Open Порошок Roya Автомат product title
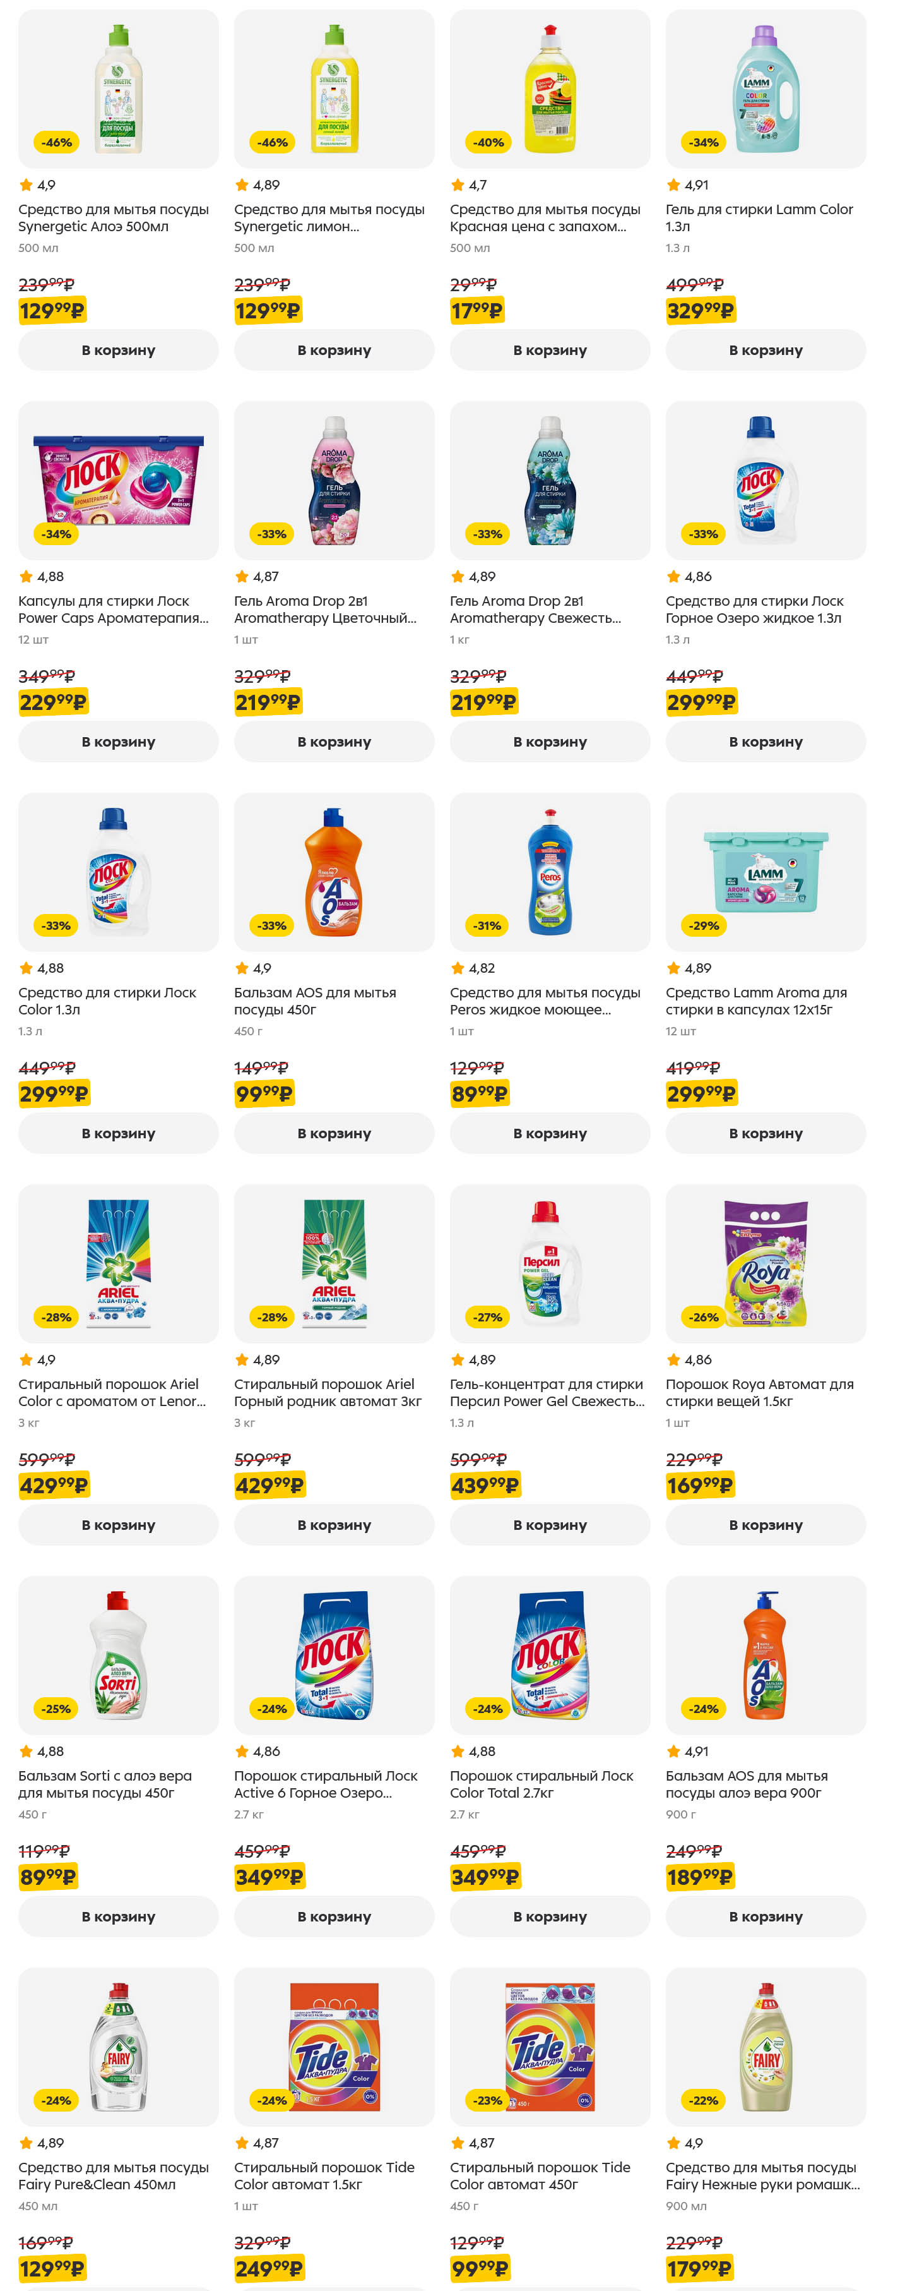The width and height of the screenshot is (905, 2291). click(x=759, y=1392)
